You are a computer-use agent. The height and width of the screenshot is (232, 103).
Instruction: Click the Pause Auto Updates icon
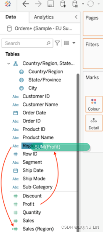75,4
